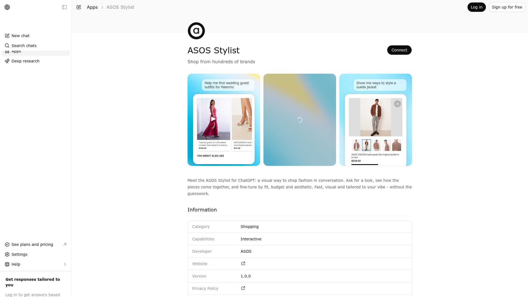Open Deep research in sidebar
528x297 pixels.
[36, 61]
